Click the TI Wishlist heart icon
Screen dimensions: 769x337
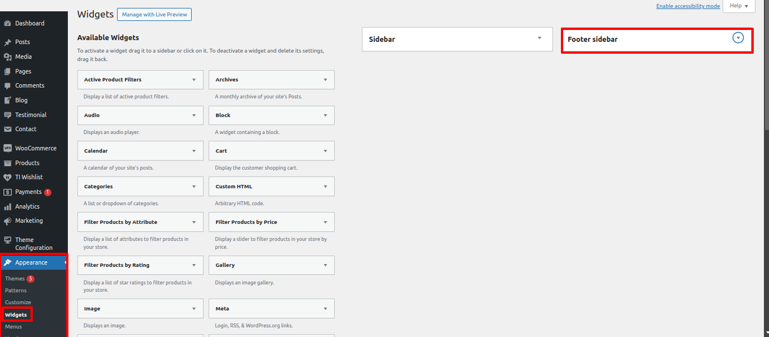coord(7,178)
